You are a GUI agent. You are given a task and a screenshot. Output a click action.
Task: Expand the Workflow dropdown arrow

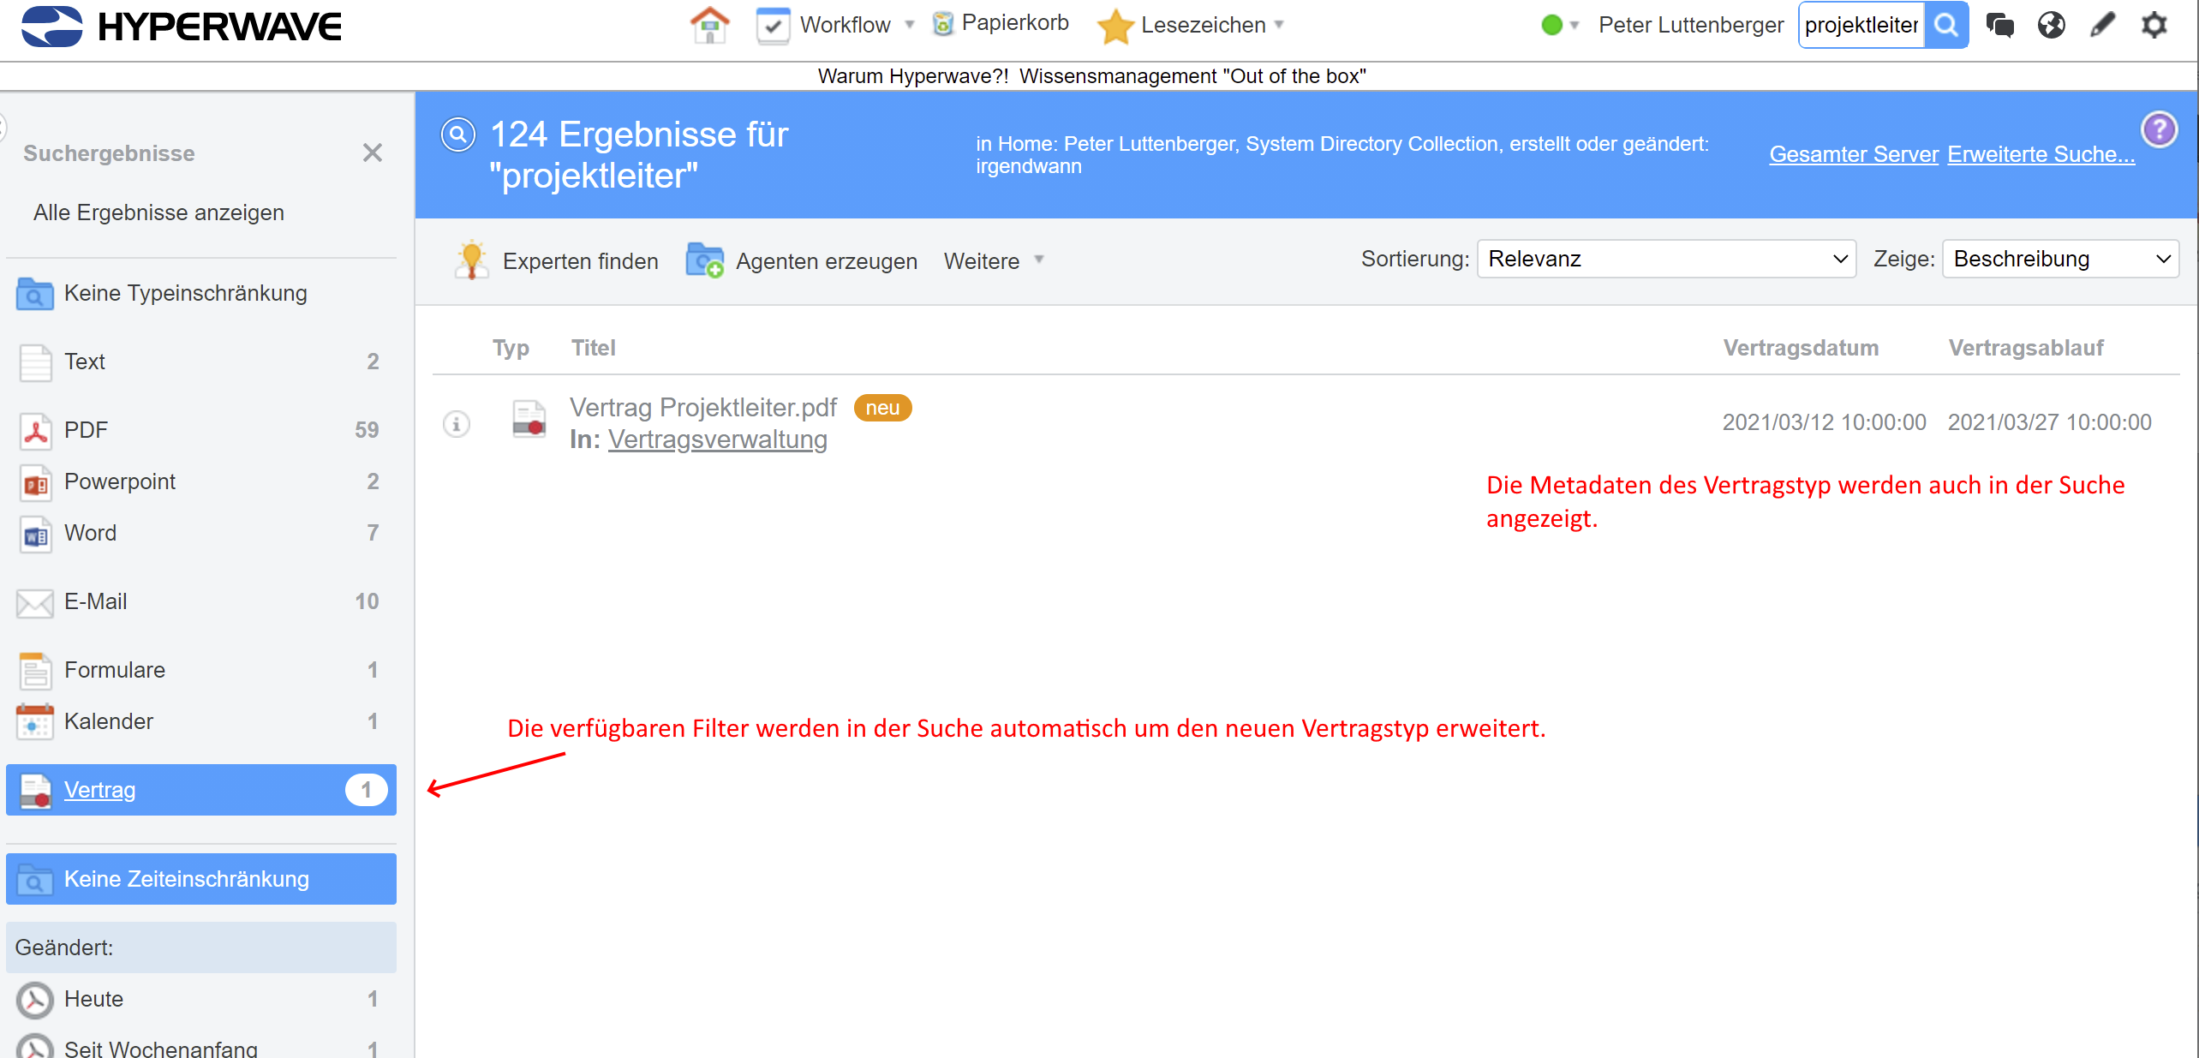point(910,24)
